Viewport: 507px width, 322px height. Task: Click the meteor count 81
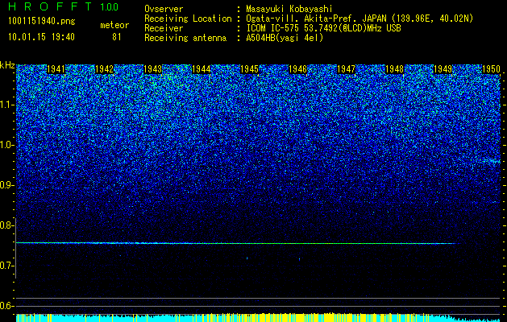(116, 37)
